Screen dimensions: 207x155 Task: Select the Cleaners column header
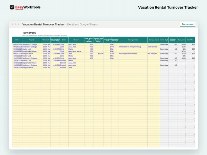pyautogui.click(x=77, y=40)
